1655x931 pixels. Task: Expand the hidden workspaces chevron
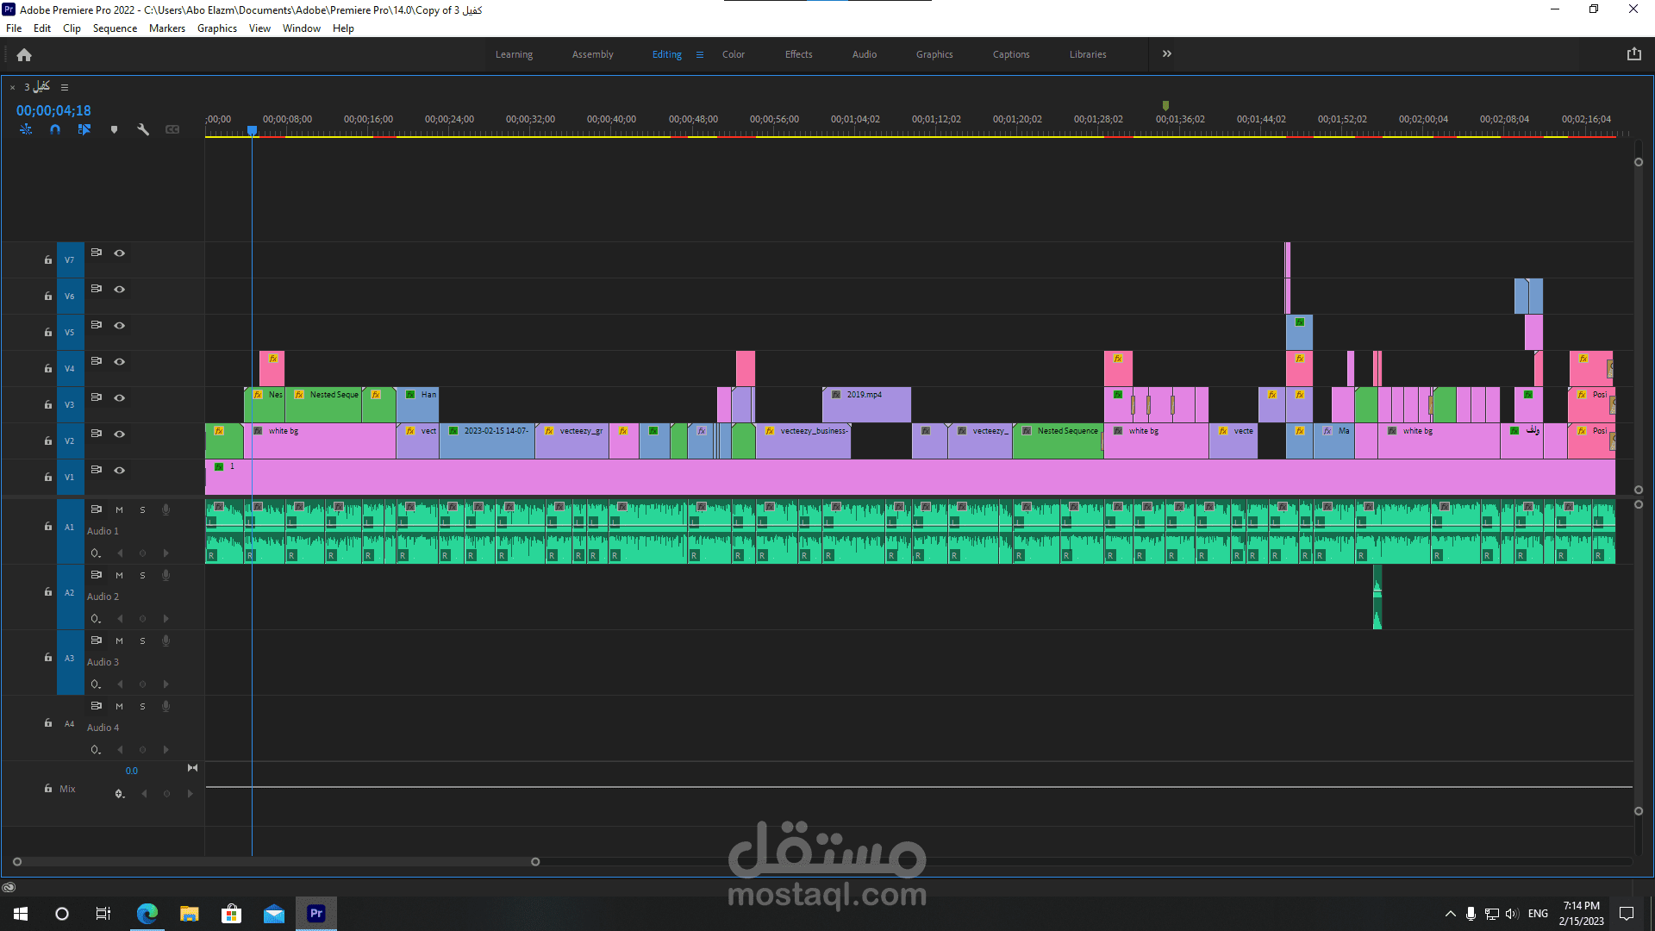coord(1165,53)
